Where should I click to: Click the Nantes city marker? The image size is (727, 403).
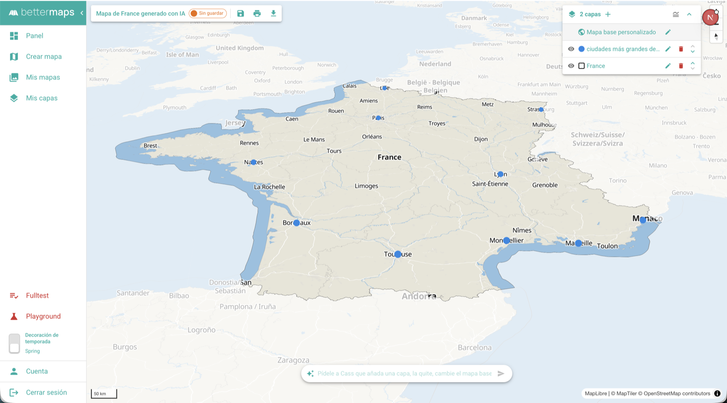click(254, 162)
